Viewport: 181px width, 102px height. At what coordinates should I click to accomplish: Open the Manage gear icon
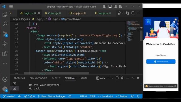5,89
